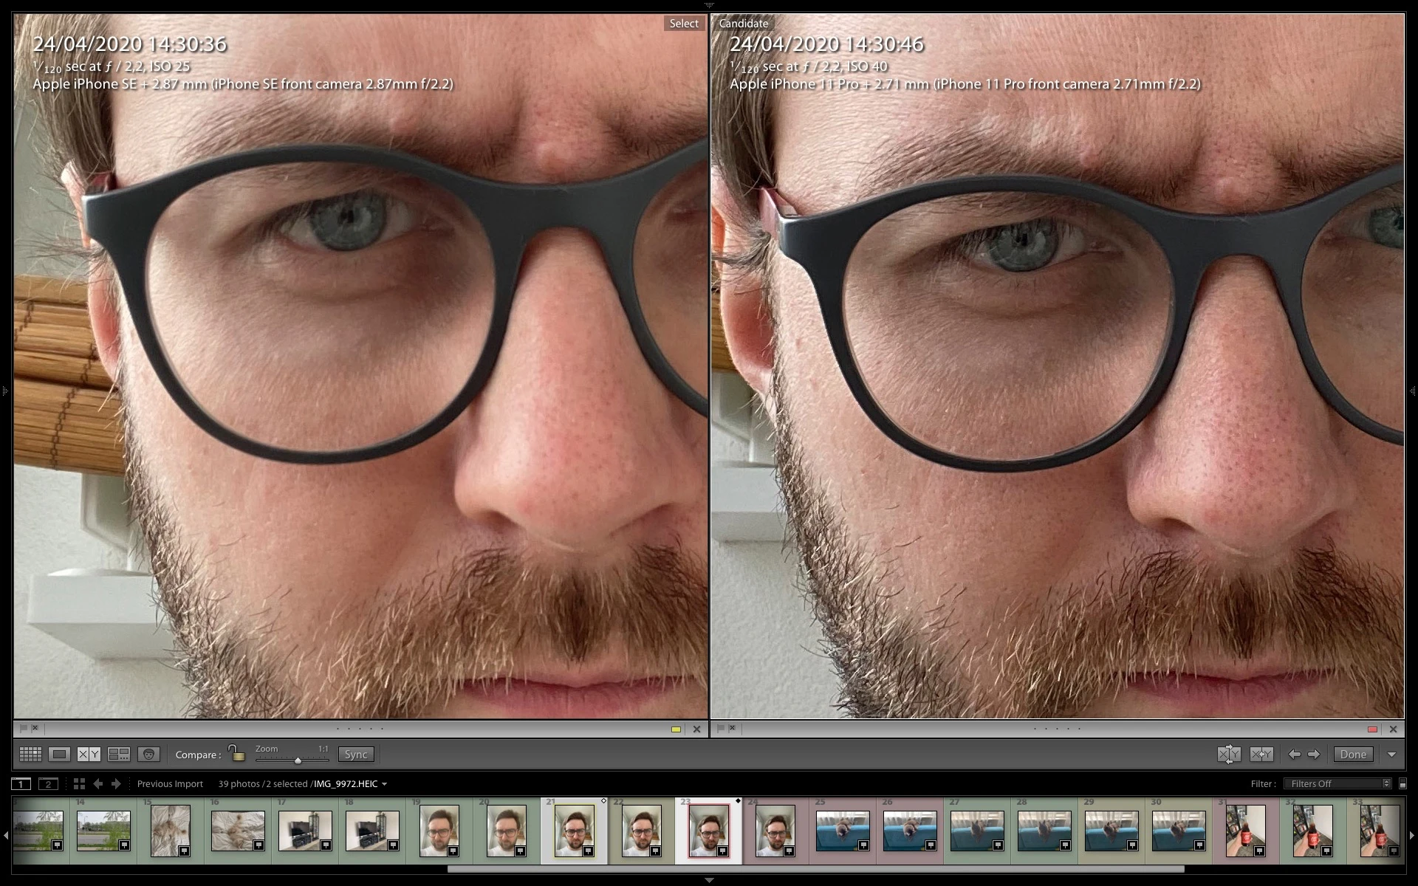Open second window display 2

click(48, 783)
